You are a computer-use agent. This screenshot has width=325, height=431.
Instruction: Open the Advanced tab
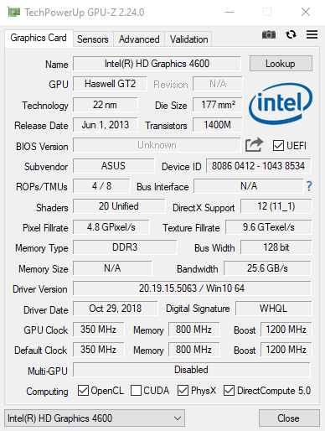[139, 39]
